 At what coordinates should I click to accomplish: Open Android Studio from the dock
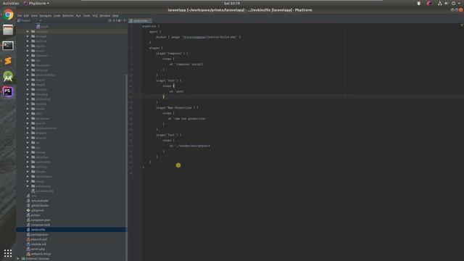(8, 76)
